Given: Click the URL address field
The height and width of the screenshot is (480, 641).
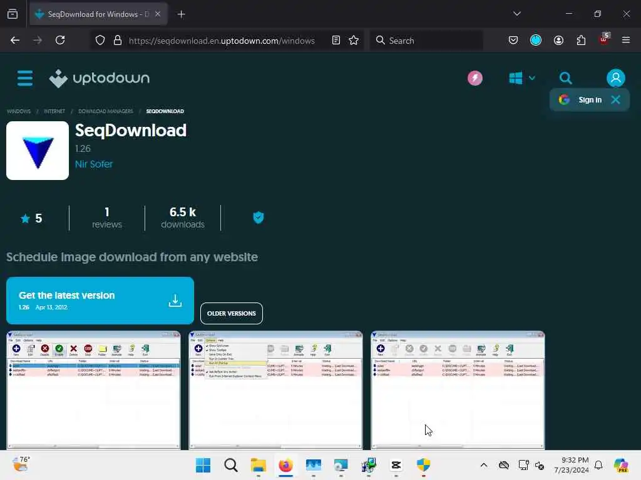Looking at the screenshot, I should click(x=222, y=41).
